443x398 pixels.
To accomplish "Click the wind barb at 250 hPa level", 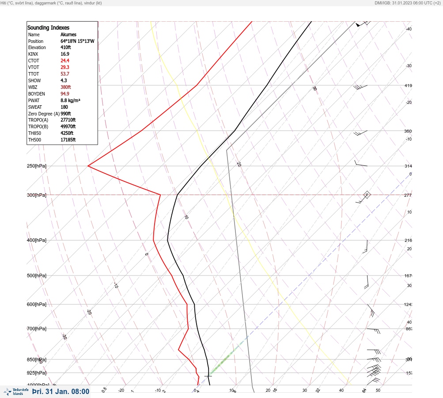I will tap(361, 164).
